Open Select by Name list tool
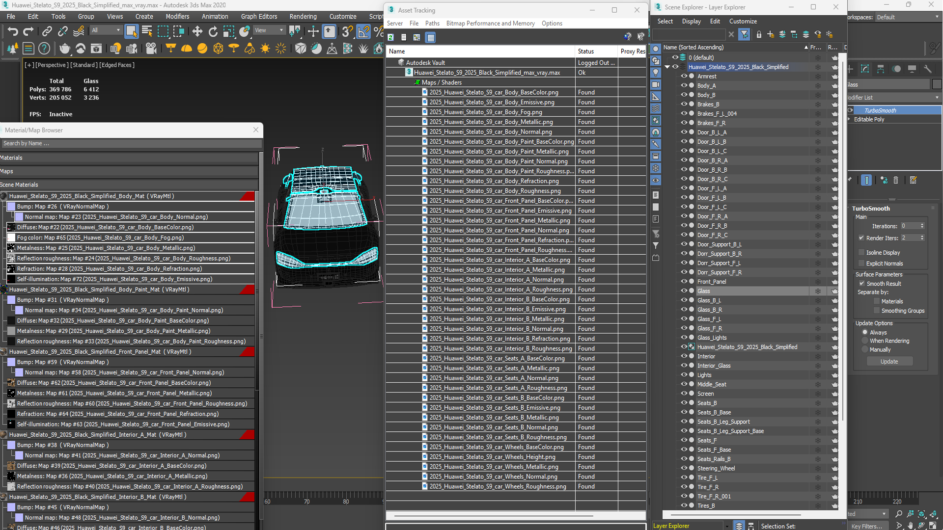 tap(147, 31)
